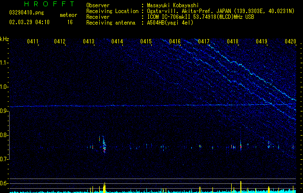Click the 0414 time marker
The image size is (303, 193).
117,41
